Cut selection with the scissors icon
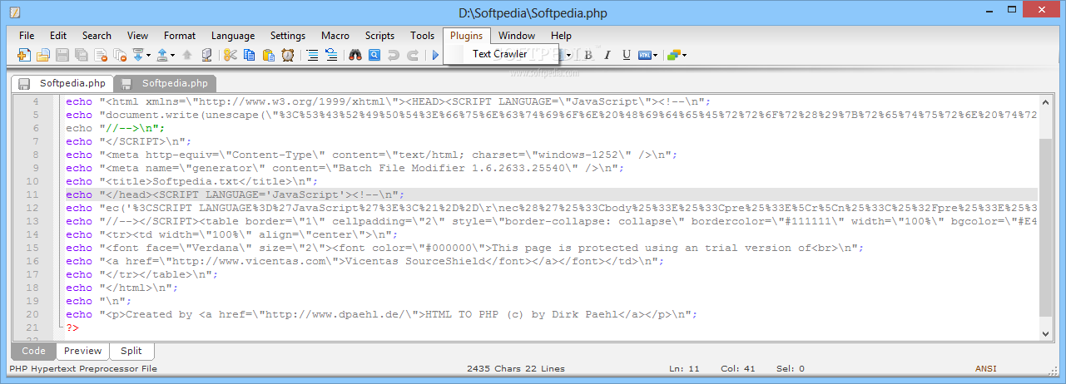This screenshot has height=384, width=1066. click(x=230, y=56)
